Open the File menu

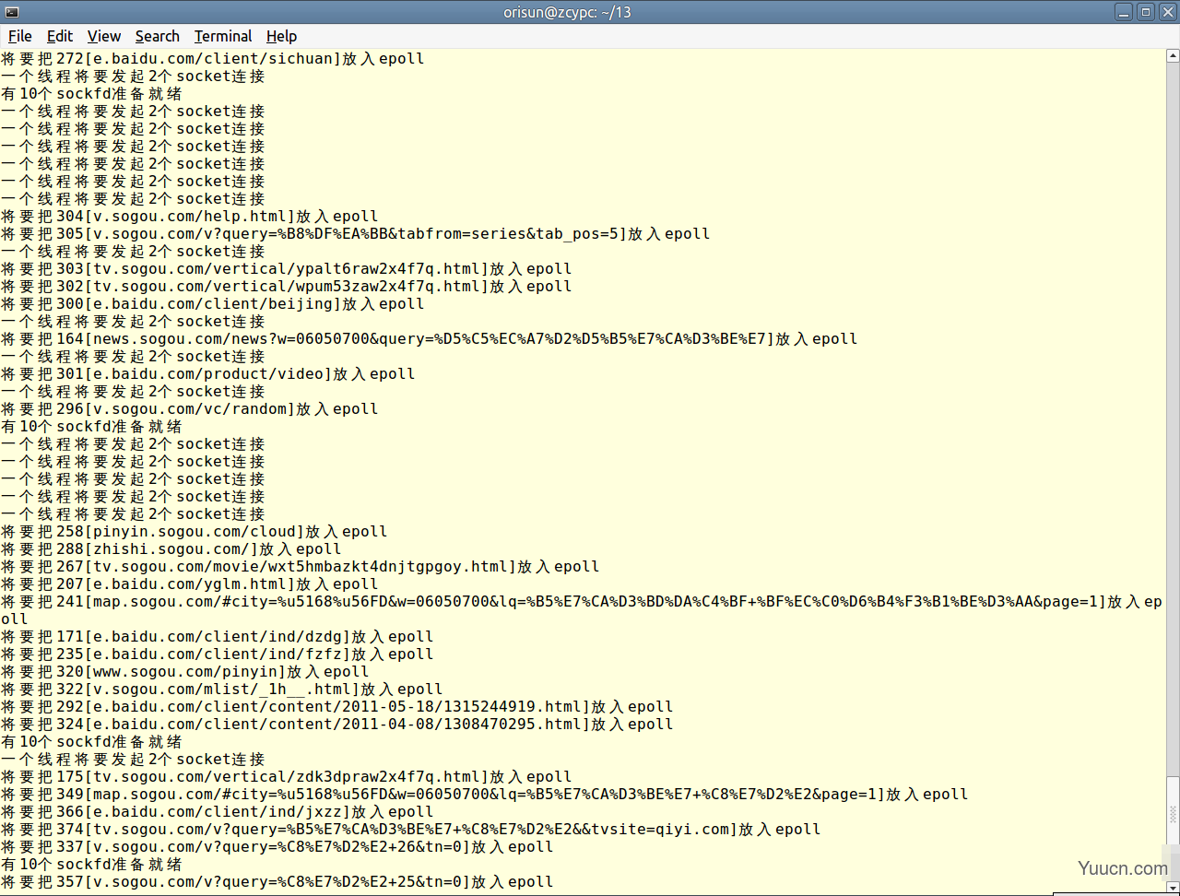(20, 36)
